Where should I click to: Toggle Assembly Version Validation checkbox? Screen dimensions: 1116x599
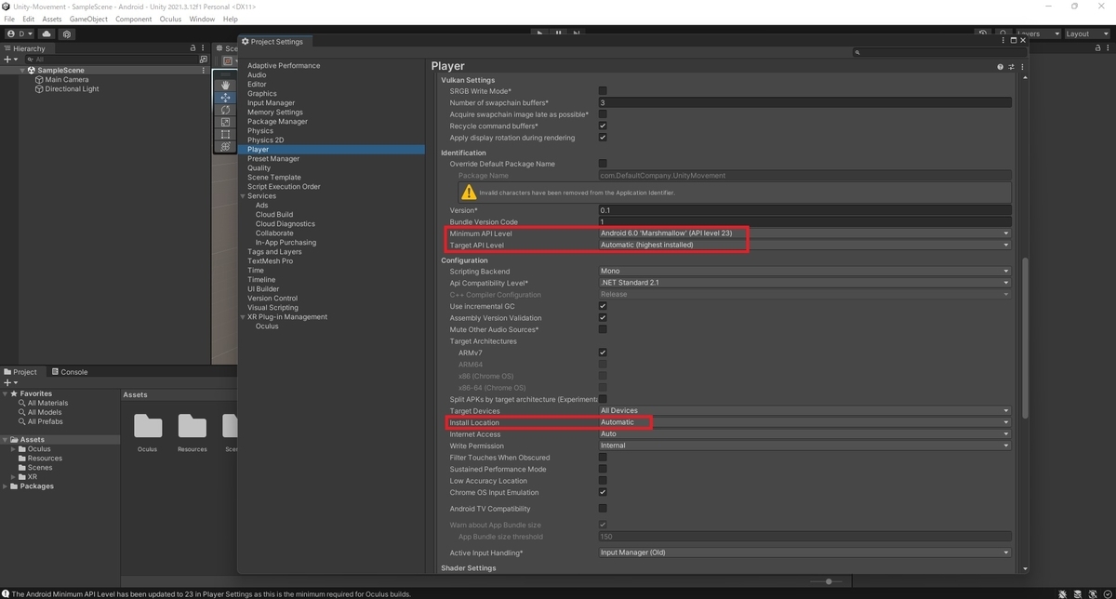coord(603,318)
